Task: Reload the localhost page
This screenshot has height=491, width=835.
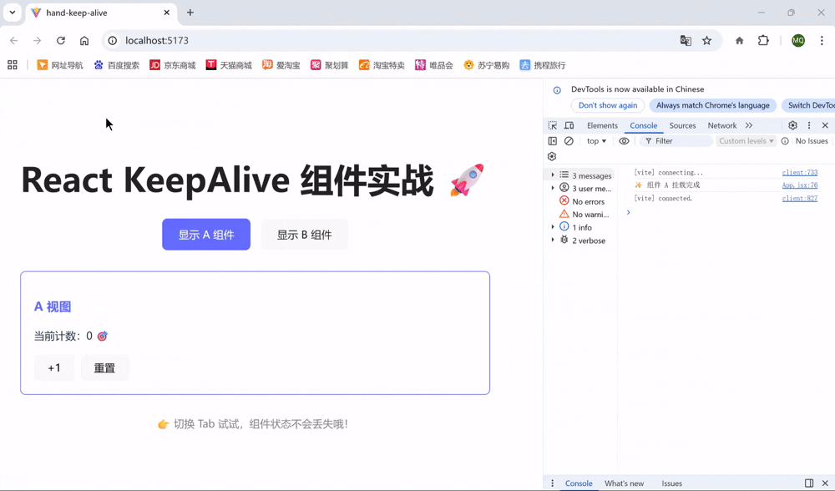Action: [x=60, y=40]
